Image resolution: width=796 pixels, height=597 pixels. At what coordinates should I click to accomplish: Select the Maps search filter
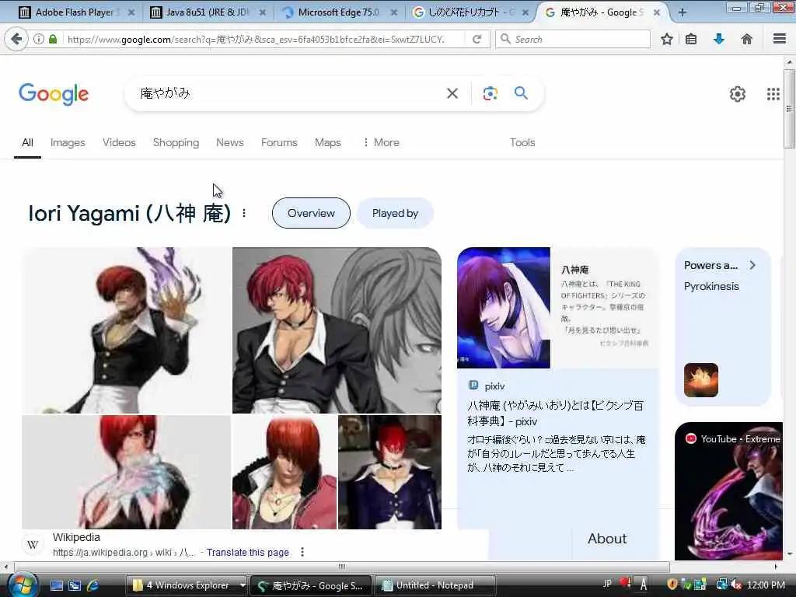pos(327,143)
